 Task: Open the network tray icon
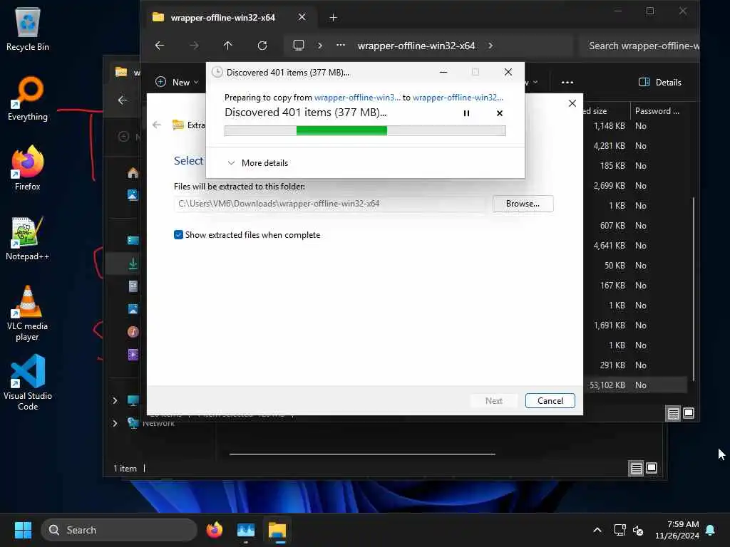tap(620, 530)
